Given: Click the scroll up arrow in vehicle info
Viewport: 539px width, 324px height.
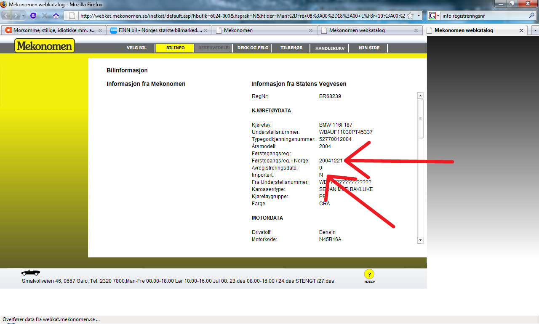Looking at the screenshot, I should (420, 96).
